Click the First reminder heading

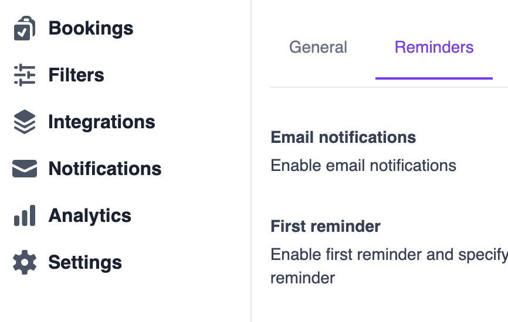(326, 226)
